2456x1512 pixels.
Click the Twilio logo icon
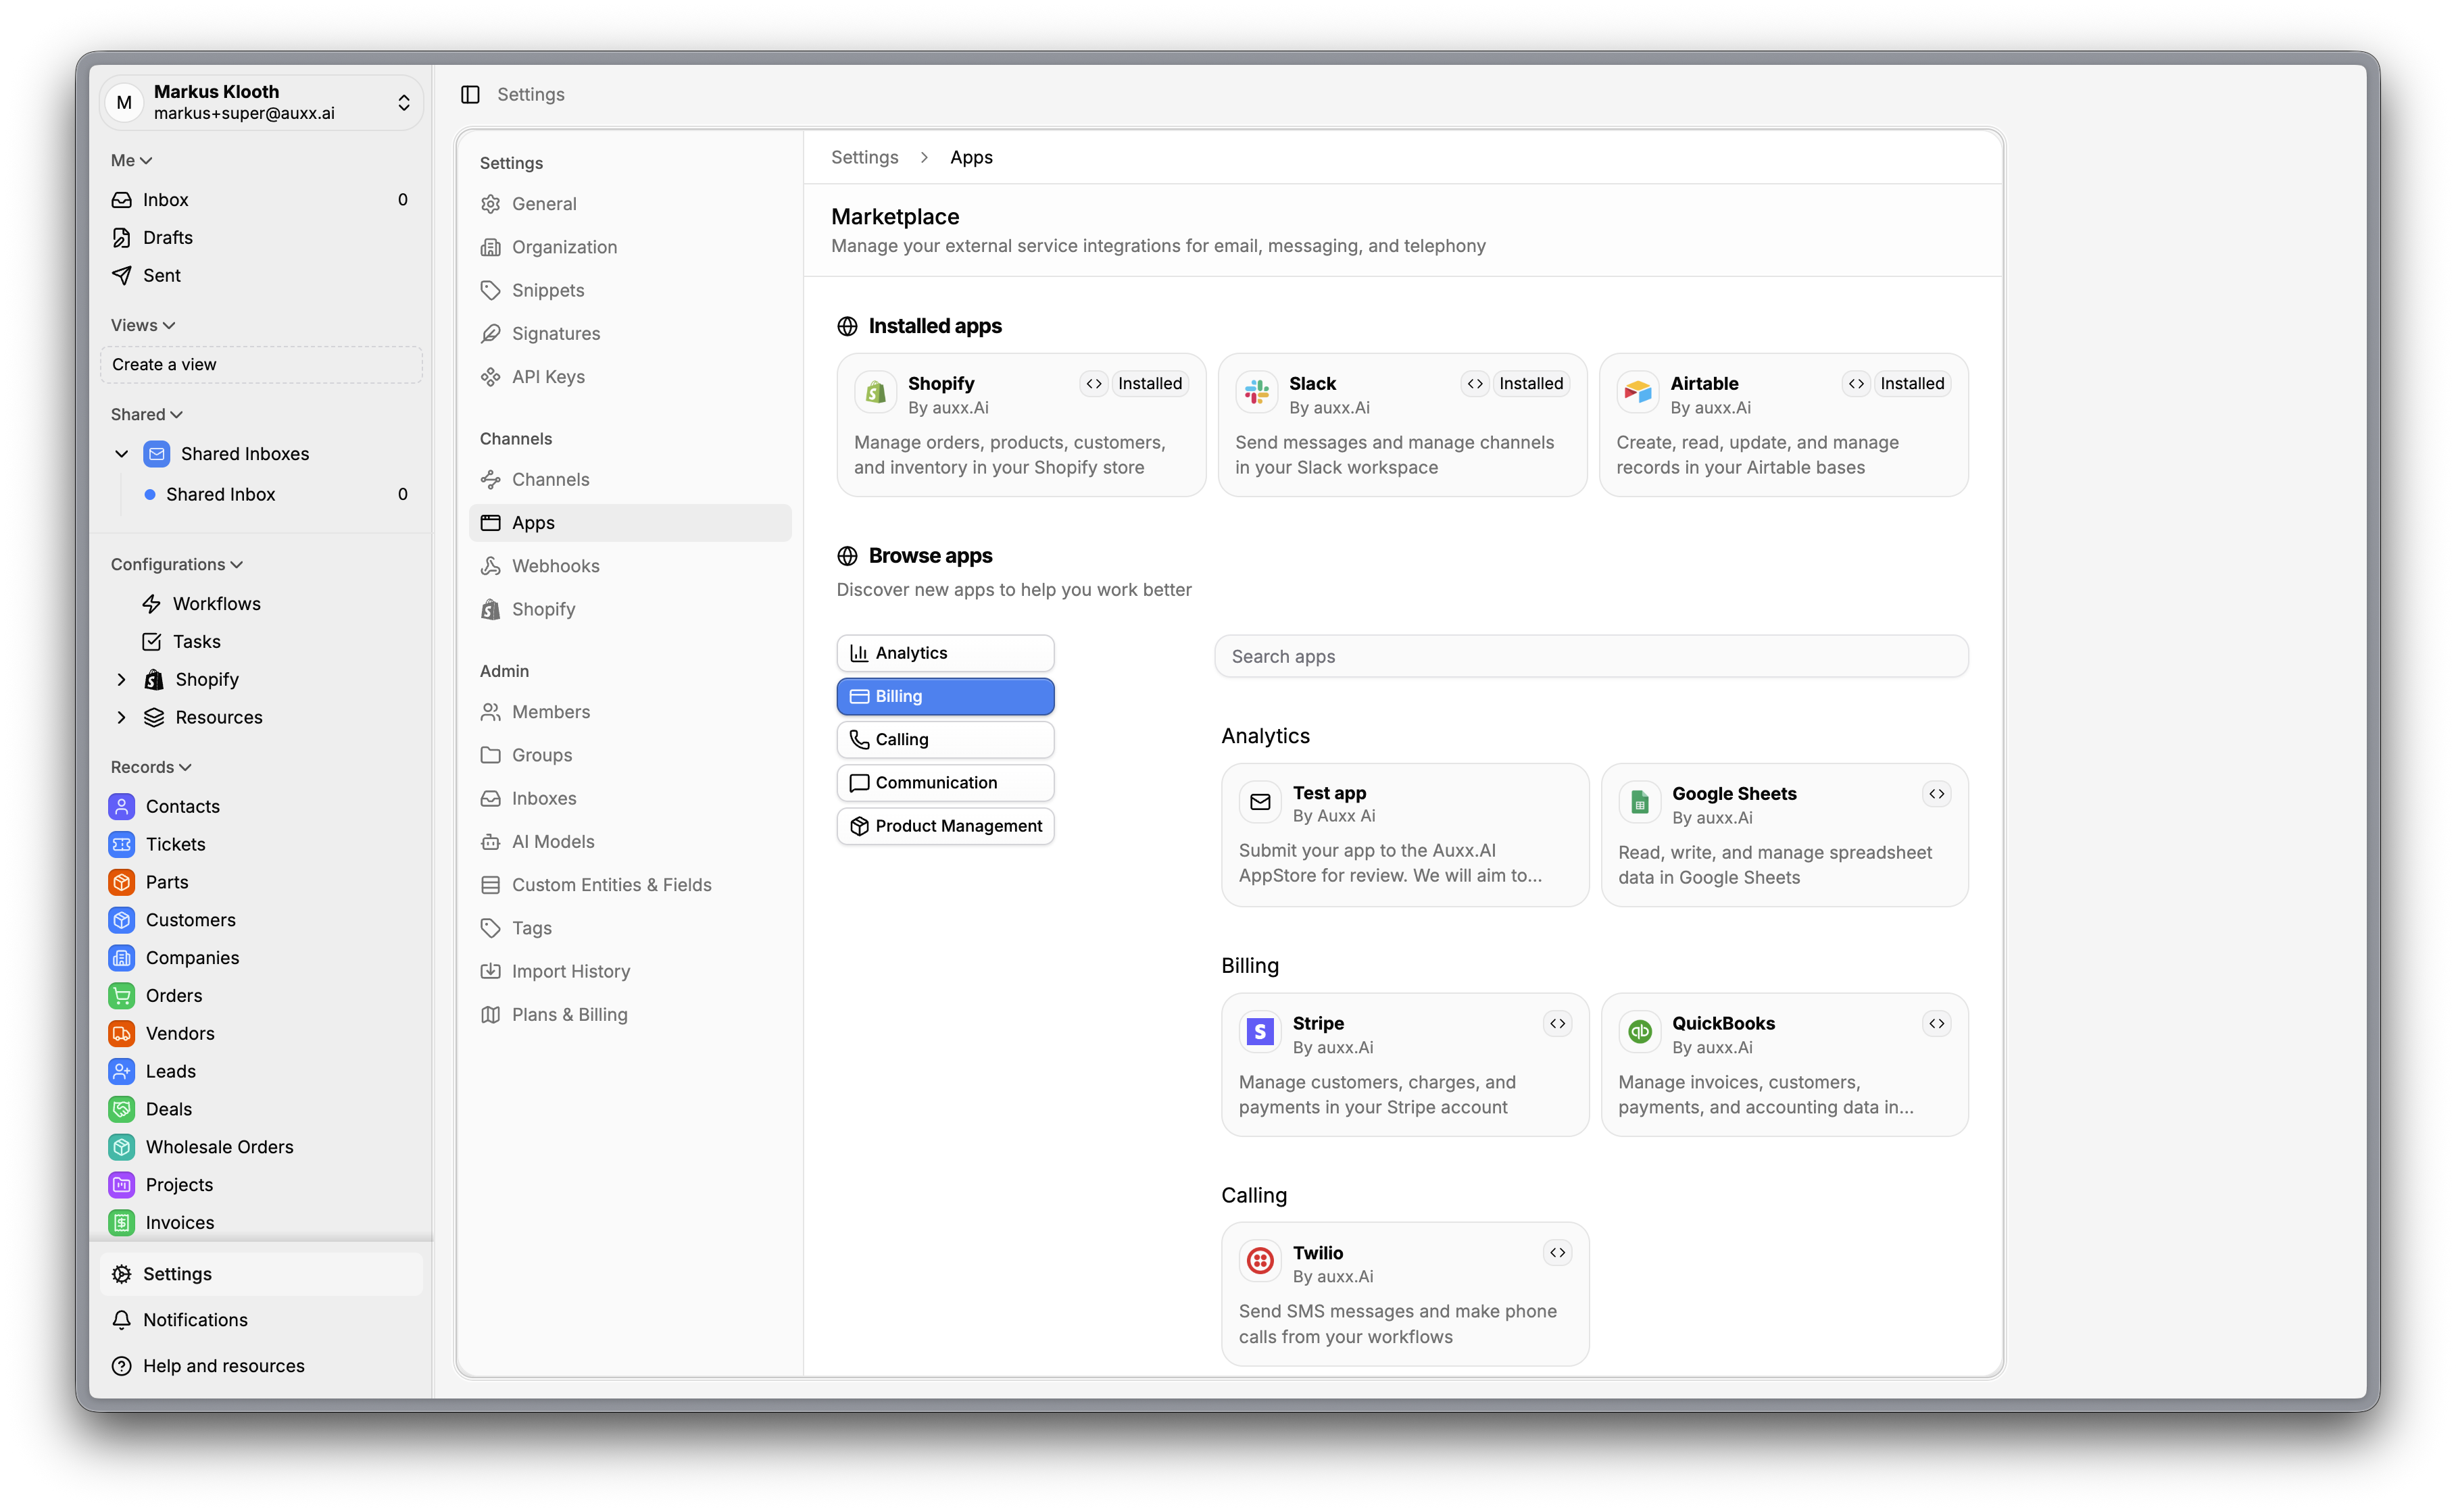click(1260, 1262)
